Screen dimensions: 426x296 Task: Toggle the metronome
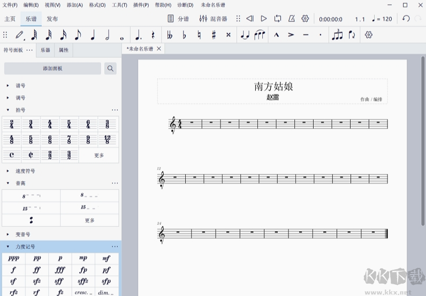tap(292, 19)
